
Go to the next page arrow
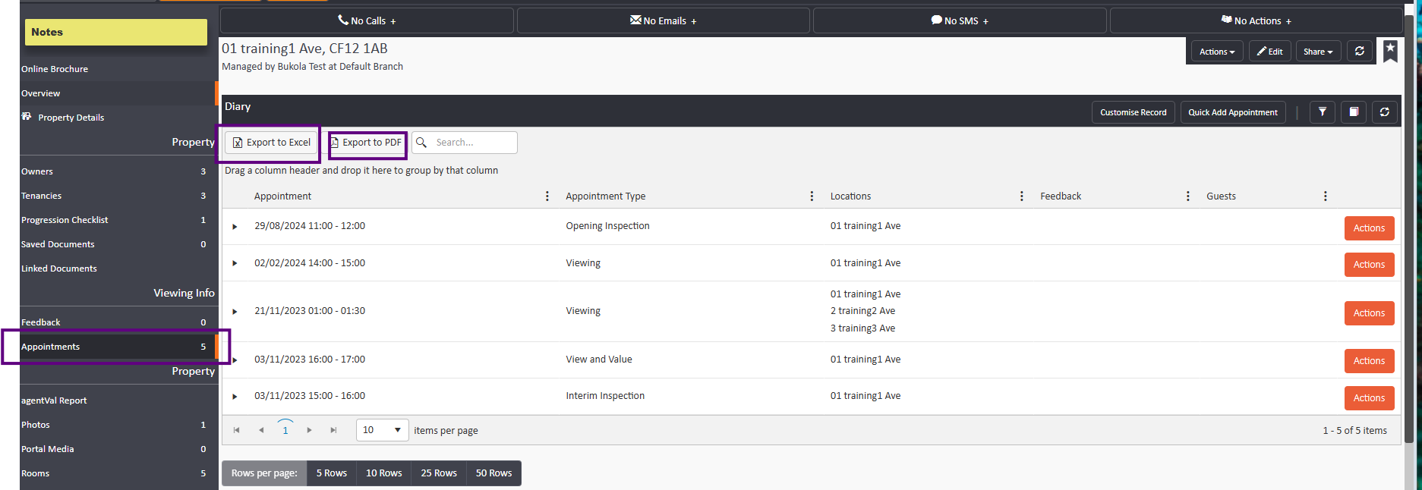[x=309, y=430]
